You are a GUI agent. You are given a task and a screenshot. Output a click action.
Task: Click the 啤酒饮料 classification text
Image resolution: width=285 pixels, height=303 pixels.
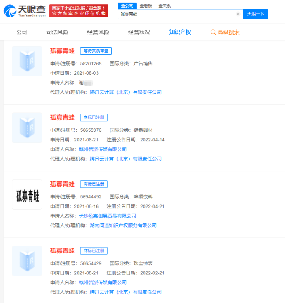pos(143,197)
